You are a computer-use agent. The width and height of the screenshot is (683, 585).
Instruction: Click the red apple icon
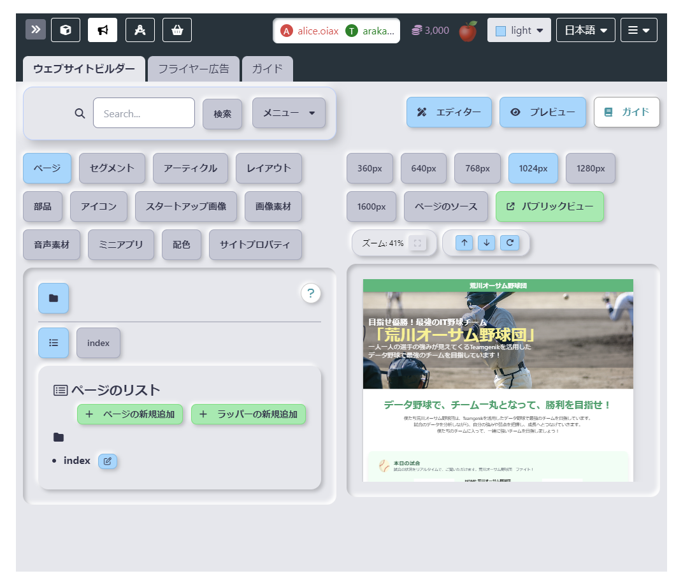[x=468, y=31]
